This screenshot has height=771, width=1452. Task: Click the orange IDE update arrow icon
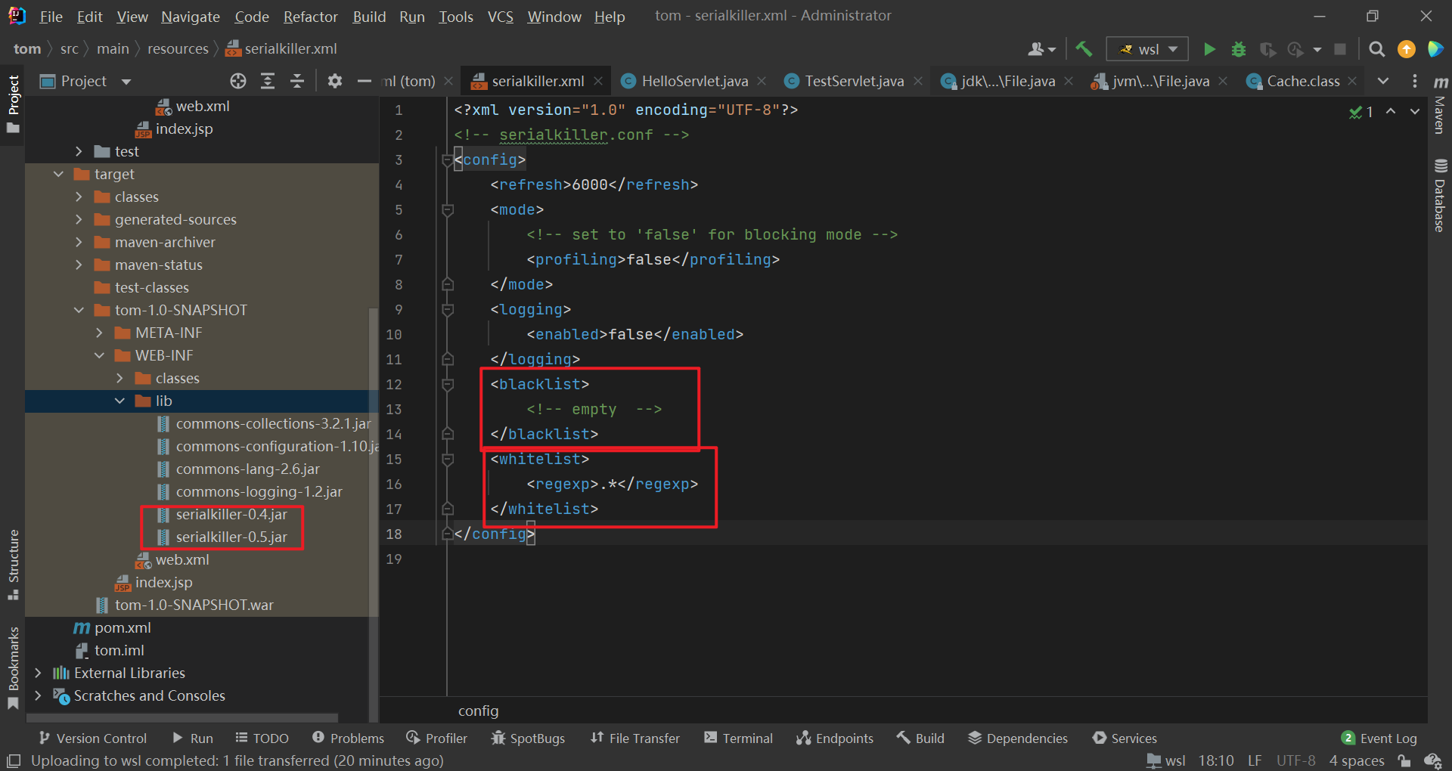point(1407,49)
